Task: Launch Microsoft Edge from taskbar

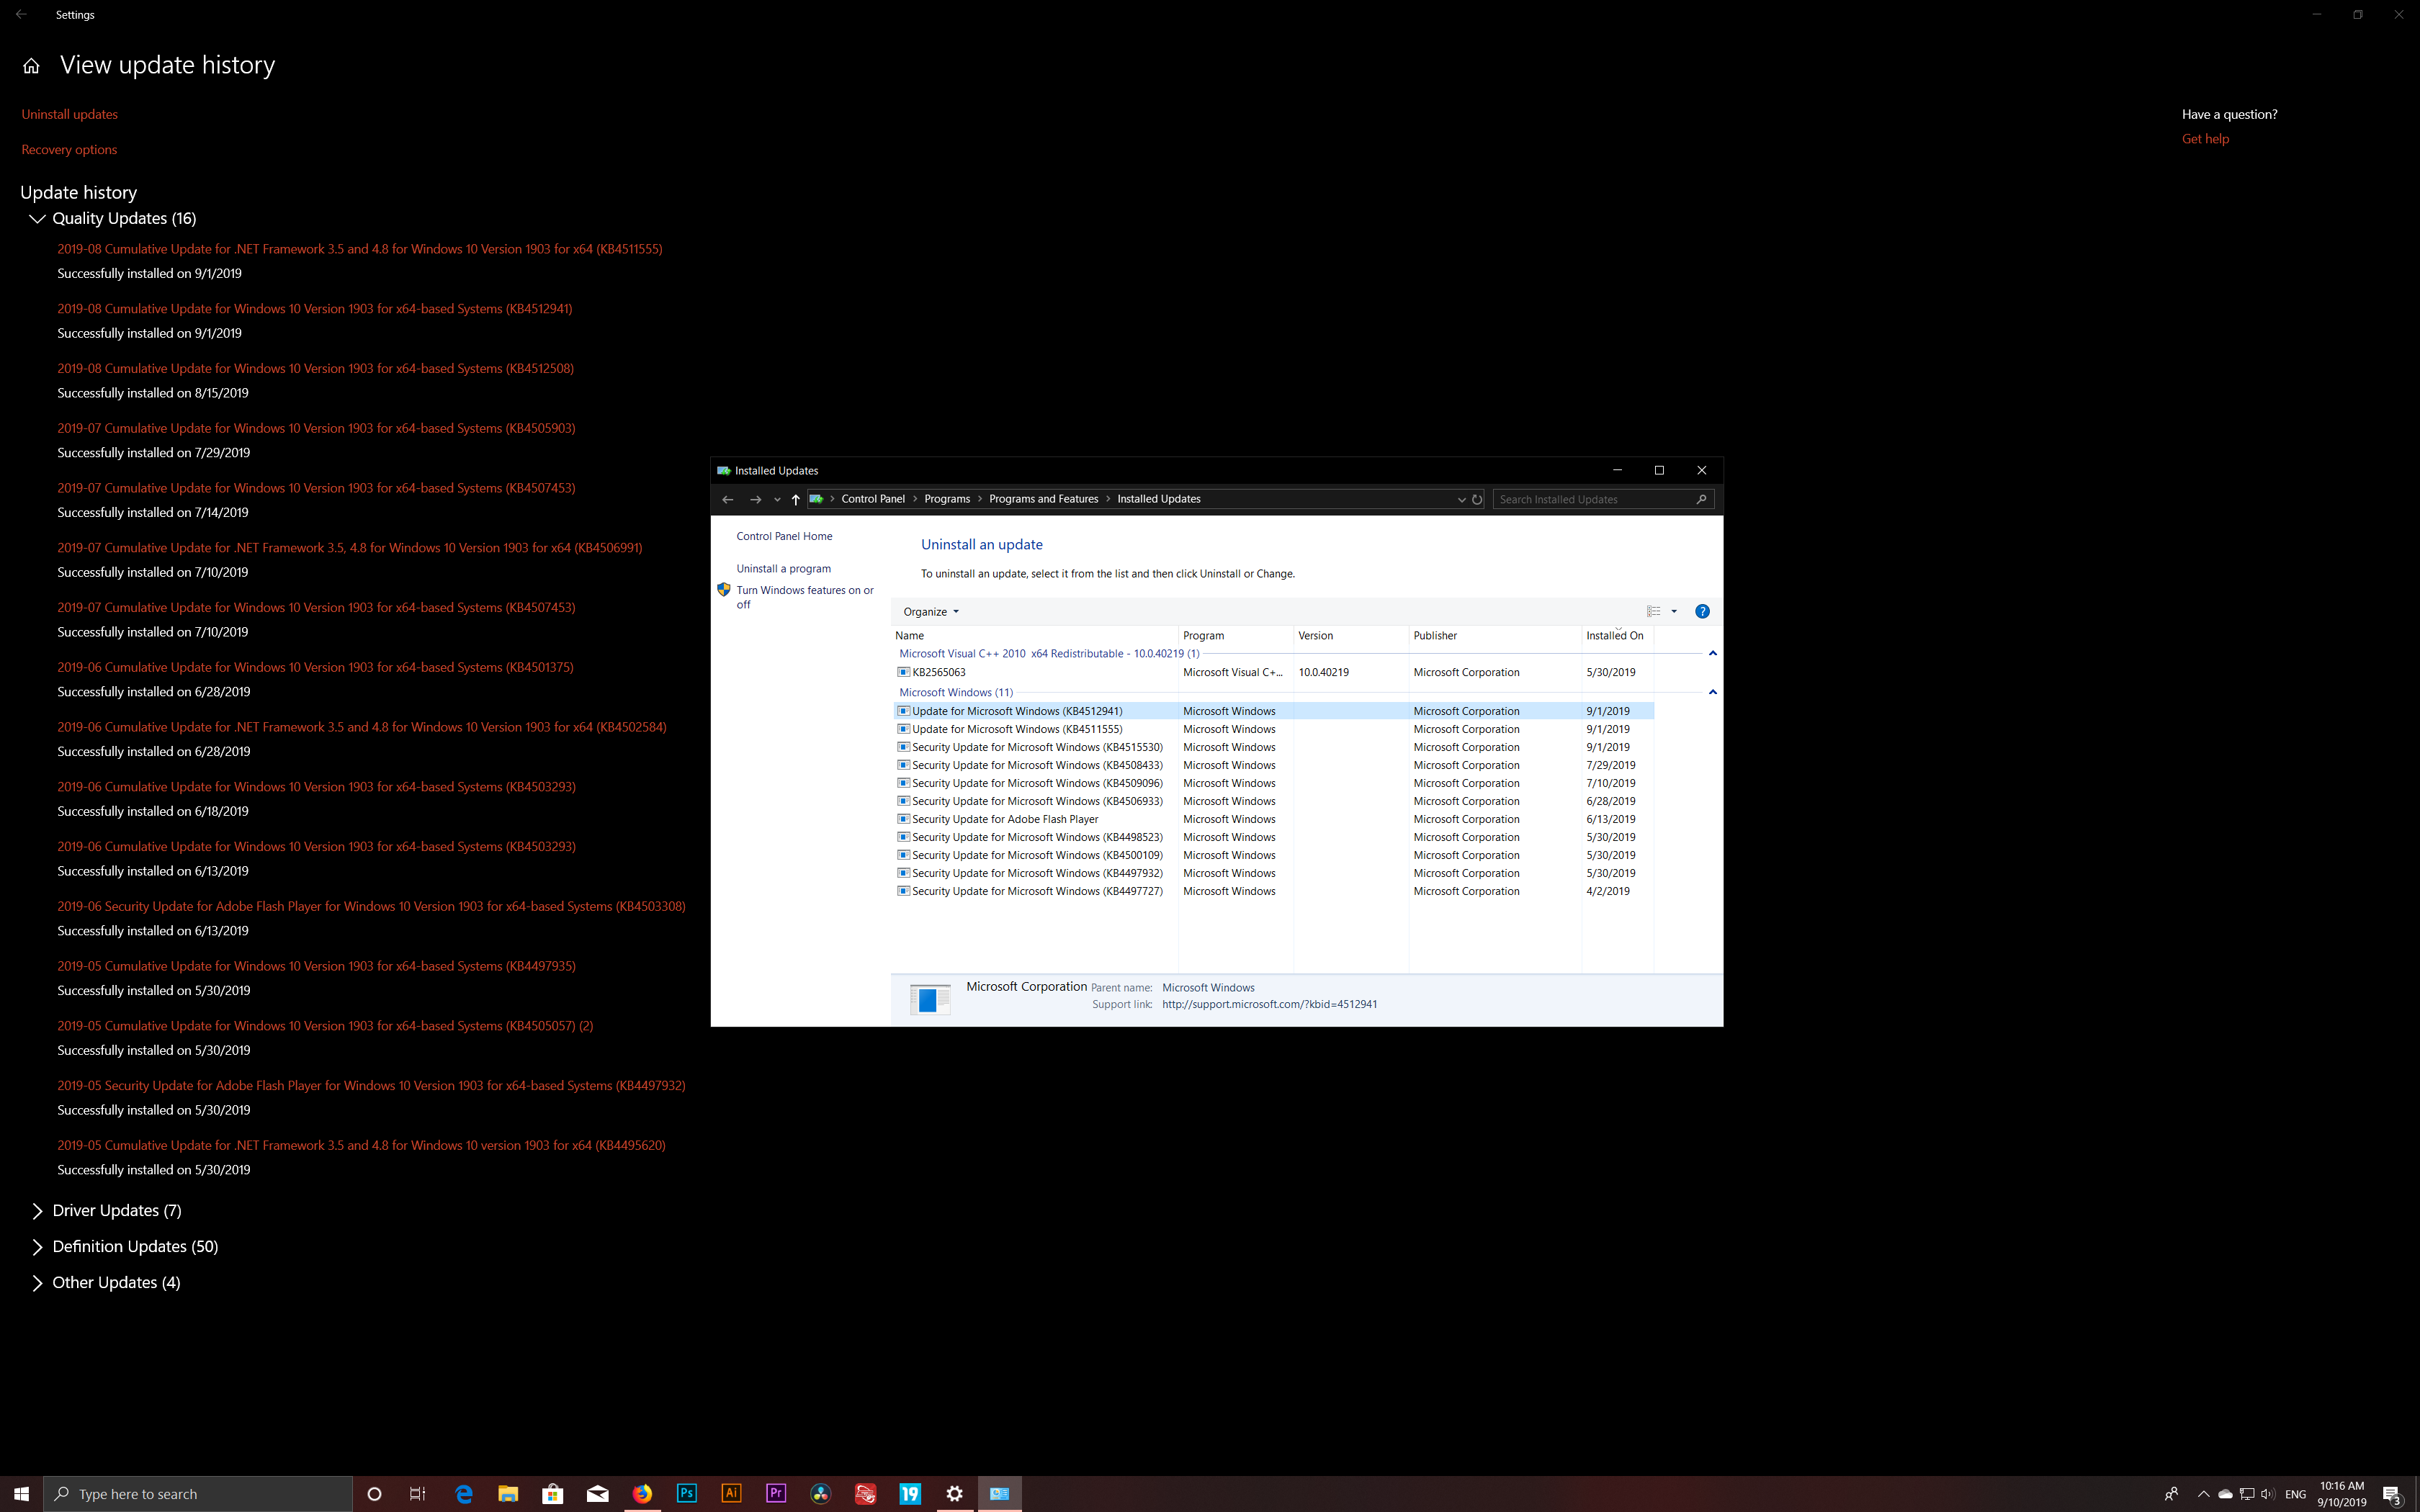Action: click(464, 1494)
